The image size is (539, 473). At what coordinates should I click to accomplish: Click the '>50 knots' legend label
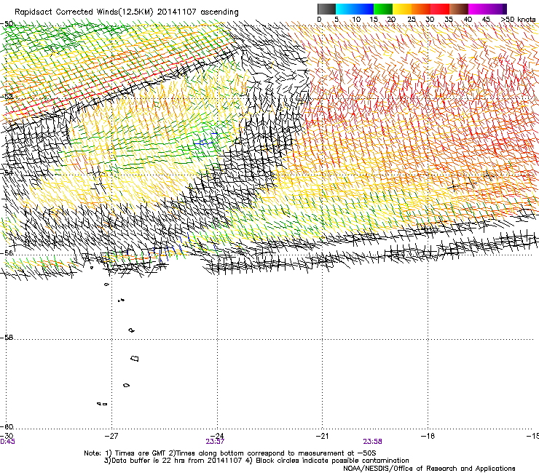pyautogui.click(x=518, y=20)
